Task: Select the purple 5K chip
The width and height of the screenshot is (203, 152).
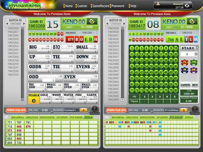Action: [194, 70]
